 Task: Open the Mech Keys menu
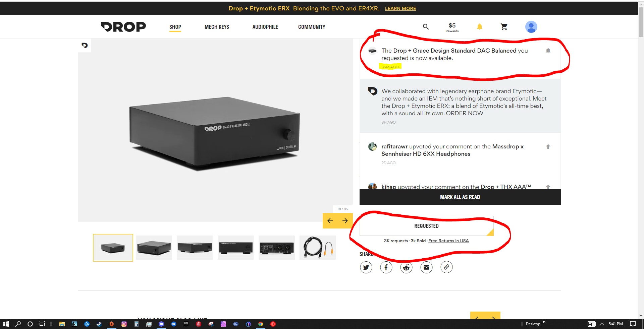point(217,27)
